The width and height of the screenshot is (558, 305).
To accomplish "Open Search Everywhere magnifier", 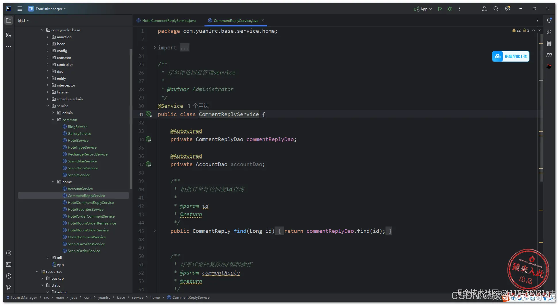I will [496, 9].
